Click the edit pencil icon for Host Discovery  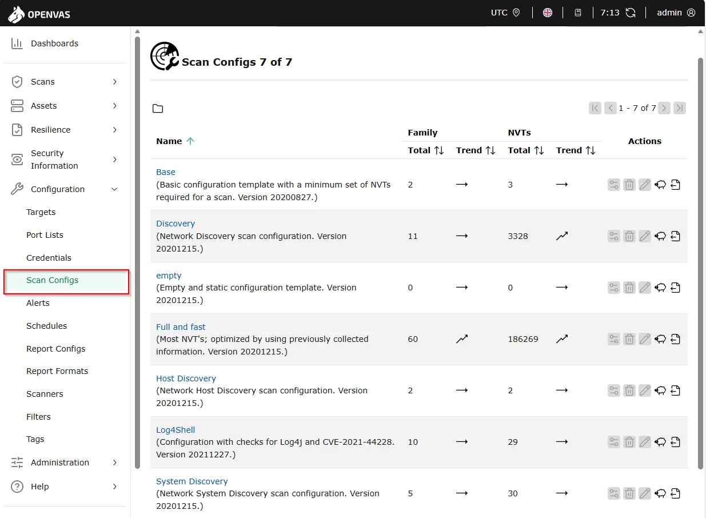[645, 391]
